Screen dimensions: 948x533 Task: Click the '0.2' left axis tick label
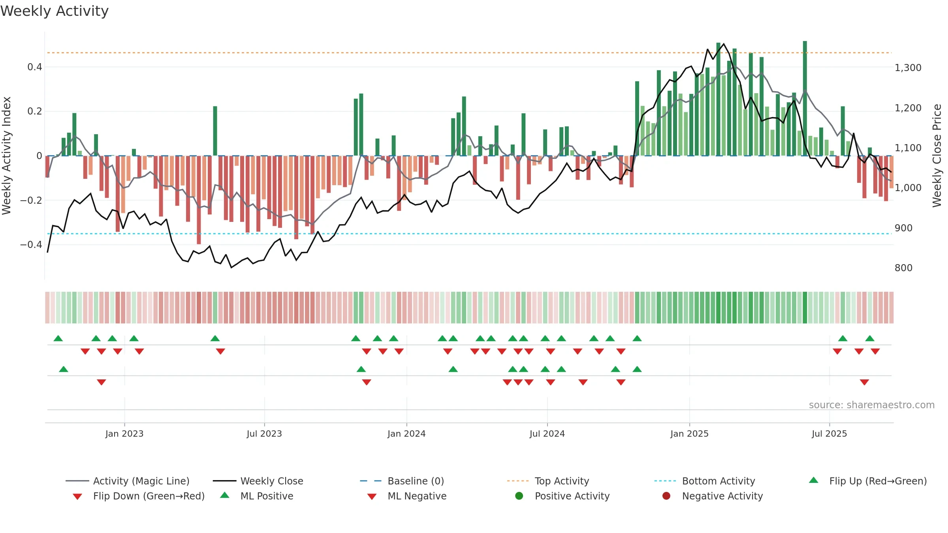pyautogui.click(x=35, y=111)
